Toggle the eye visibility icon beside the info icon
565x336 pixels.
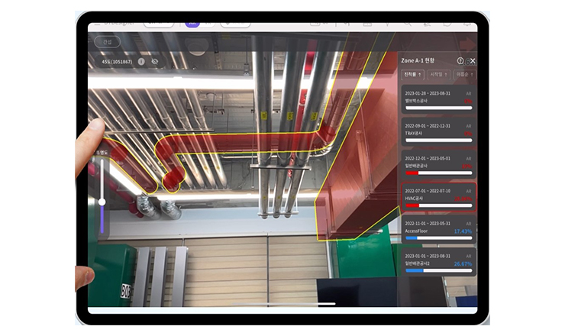pos(154,61)
